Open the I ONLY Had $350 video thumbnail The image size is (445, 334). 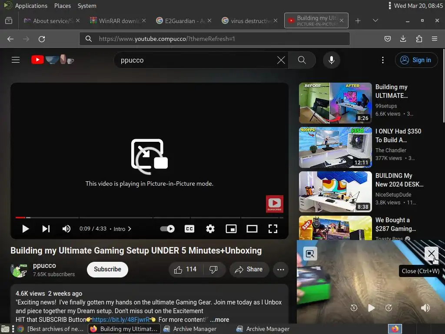[x=335, y=147]
